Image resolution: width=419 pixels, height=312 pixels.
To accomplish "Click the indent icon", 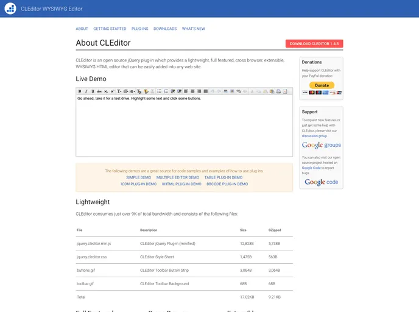I will point(179,91).
